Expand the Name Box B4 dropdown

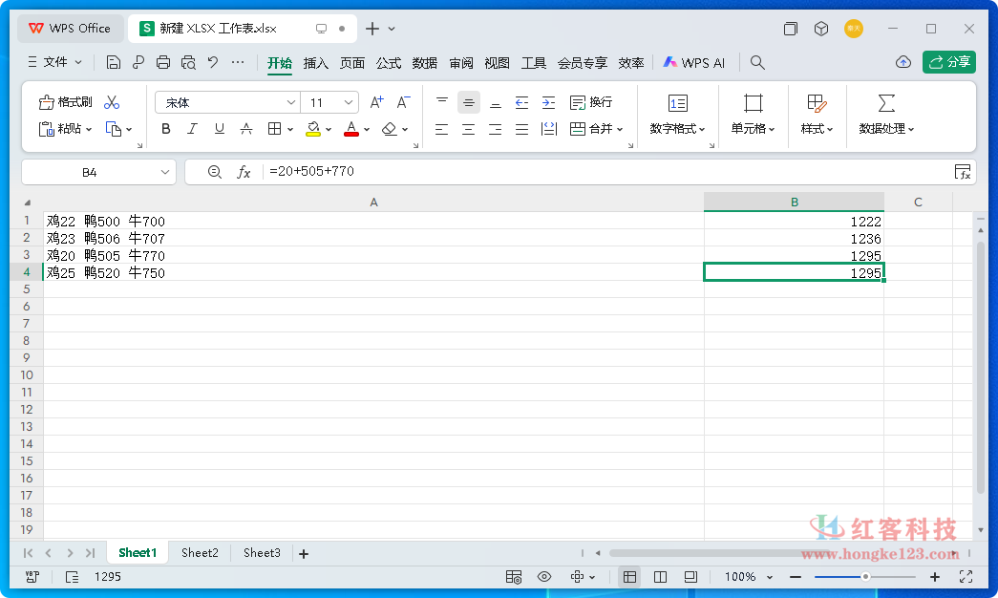click(x=164, y=172)
